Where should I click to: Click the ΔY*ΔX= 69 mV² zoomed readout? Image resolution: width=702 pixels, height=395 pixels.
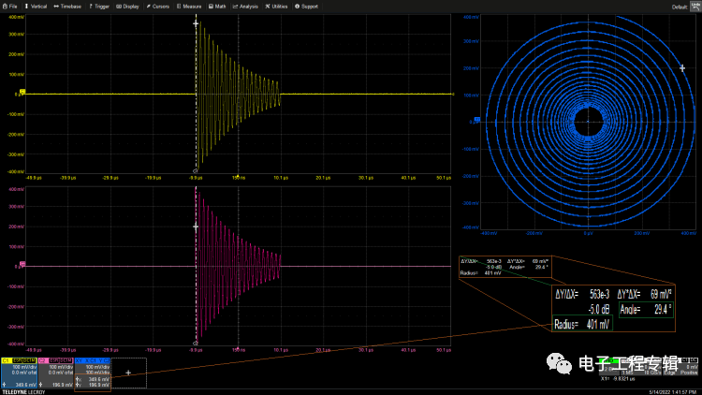point(644,294)
